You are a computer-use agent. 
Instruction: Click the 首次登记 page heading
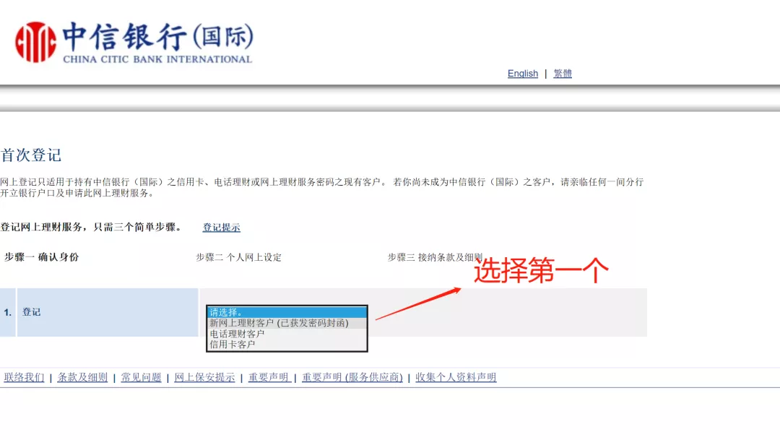coord(31,155)
